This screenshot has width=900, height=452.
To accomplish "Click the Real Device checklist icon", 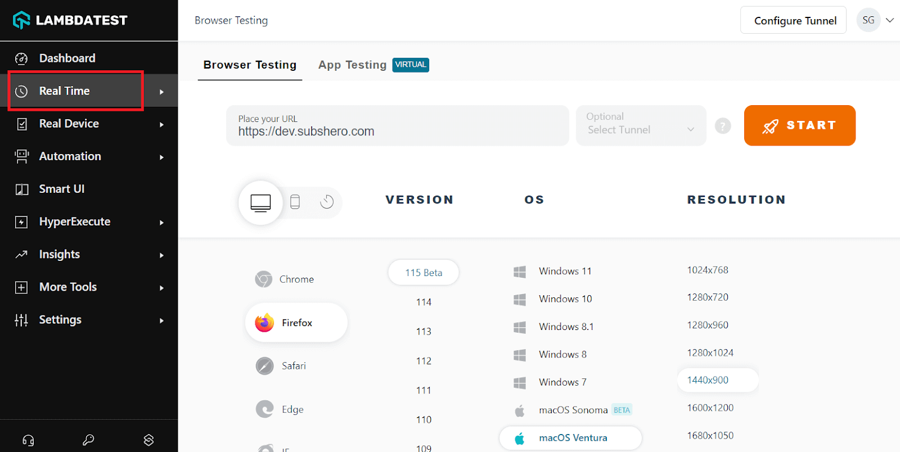I will tap(21, 124).
